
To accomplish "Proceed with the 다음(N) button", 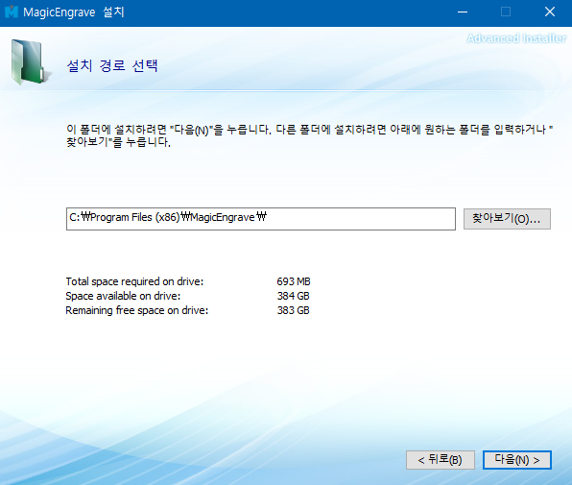I will 517,460.
